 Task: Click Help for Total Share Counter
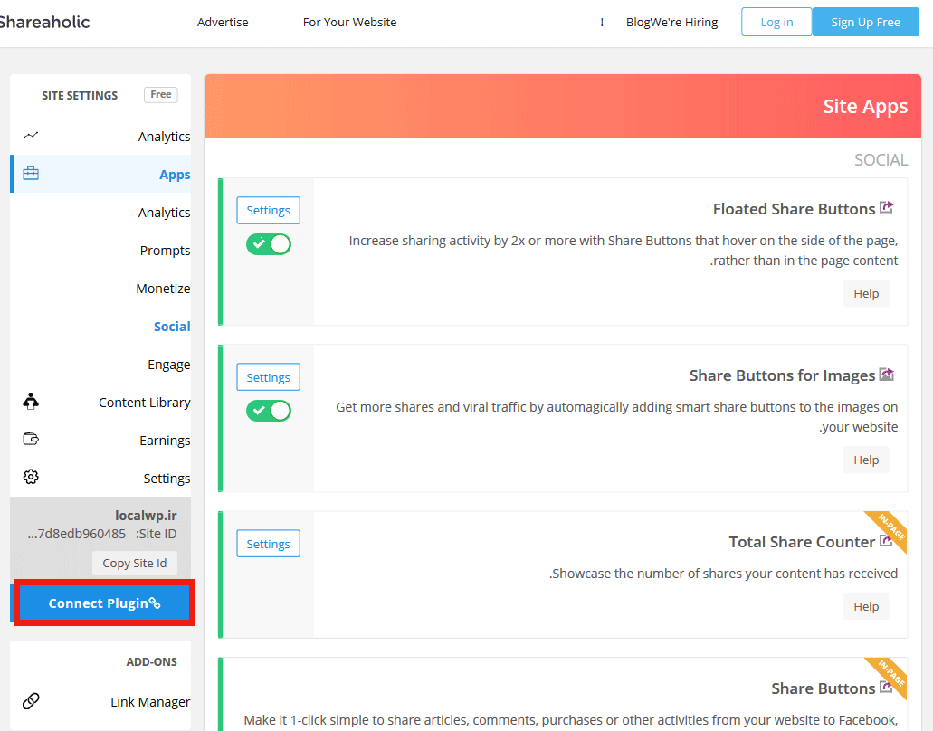click(866, 606)
